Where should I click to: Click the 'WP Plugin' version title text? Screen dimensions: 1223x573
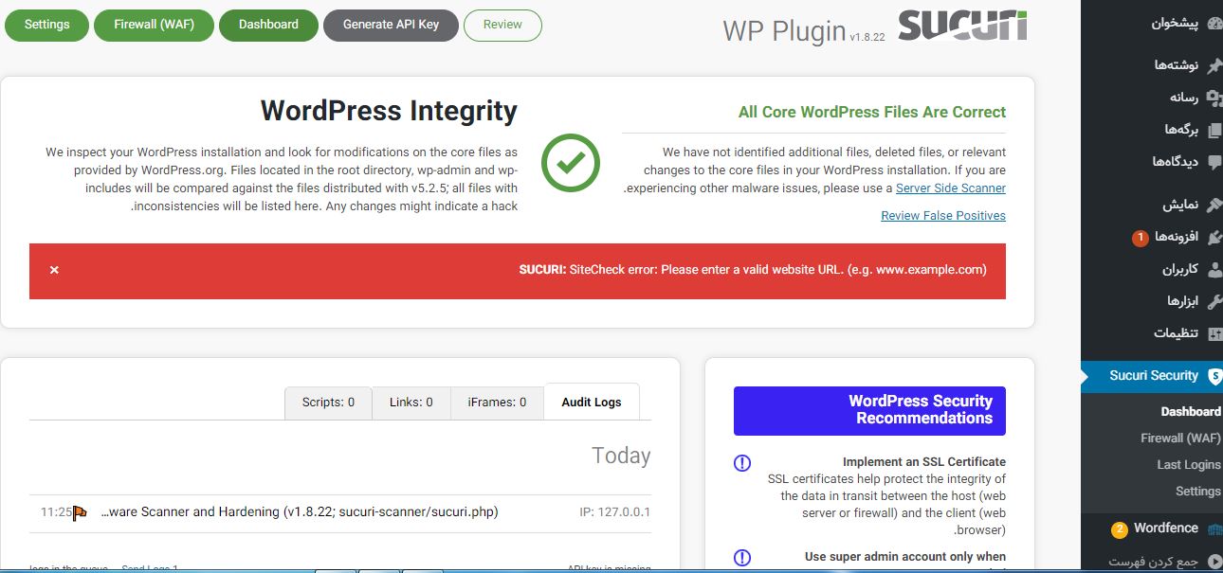[x=784, y=31]
